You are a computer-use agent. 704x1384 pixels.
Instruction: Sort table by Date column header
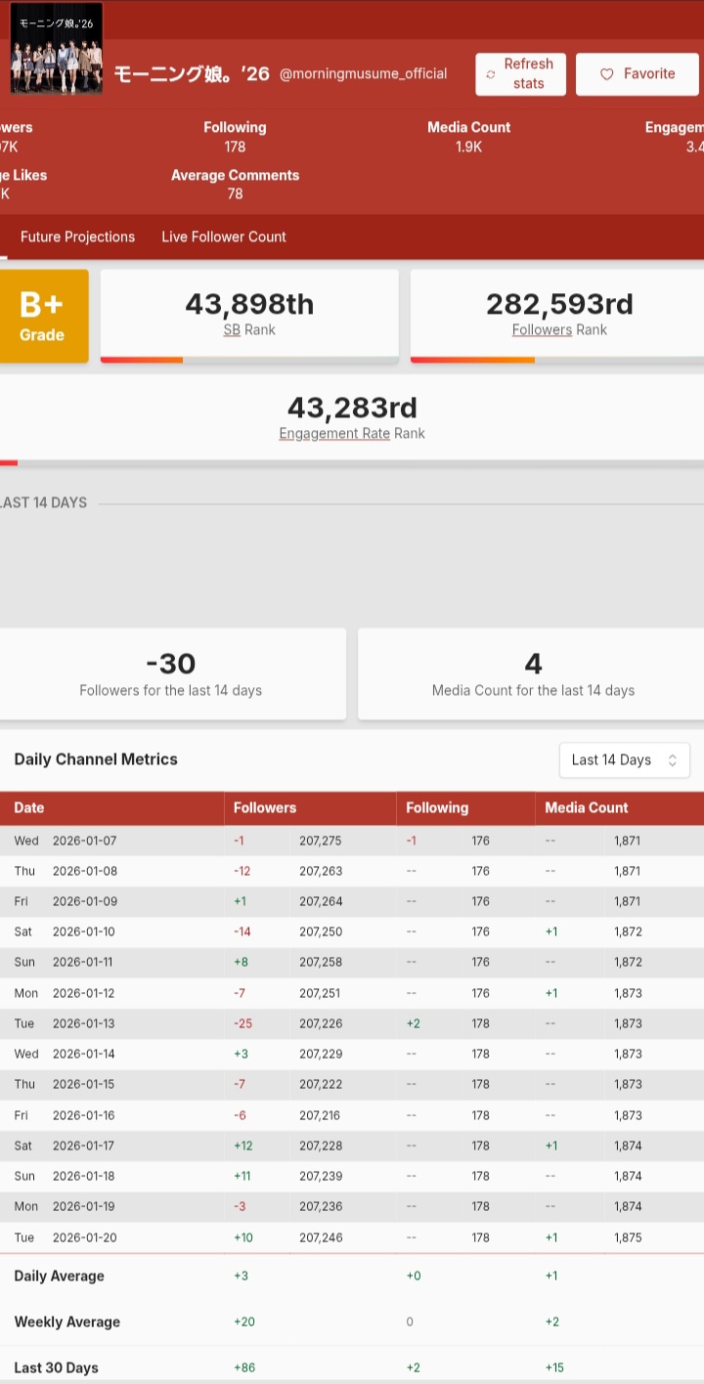point(29,808)
